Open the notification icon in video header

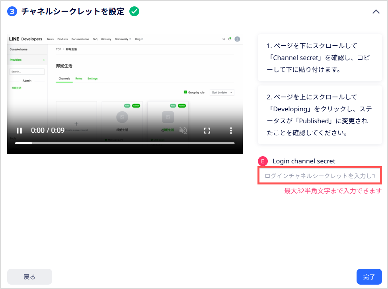point(230,39)
